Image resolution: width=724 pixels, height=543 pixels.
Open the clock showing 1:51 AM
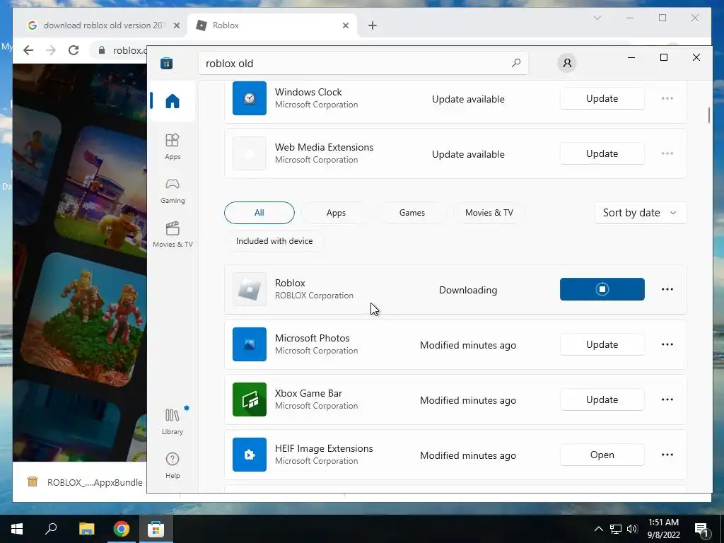pos(663,529)
